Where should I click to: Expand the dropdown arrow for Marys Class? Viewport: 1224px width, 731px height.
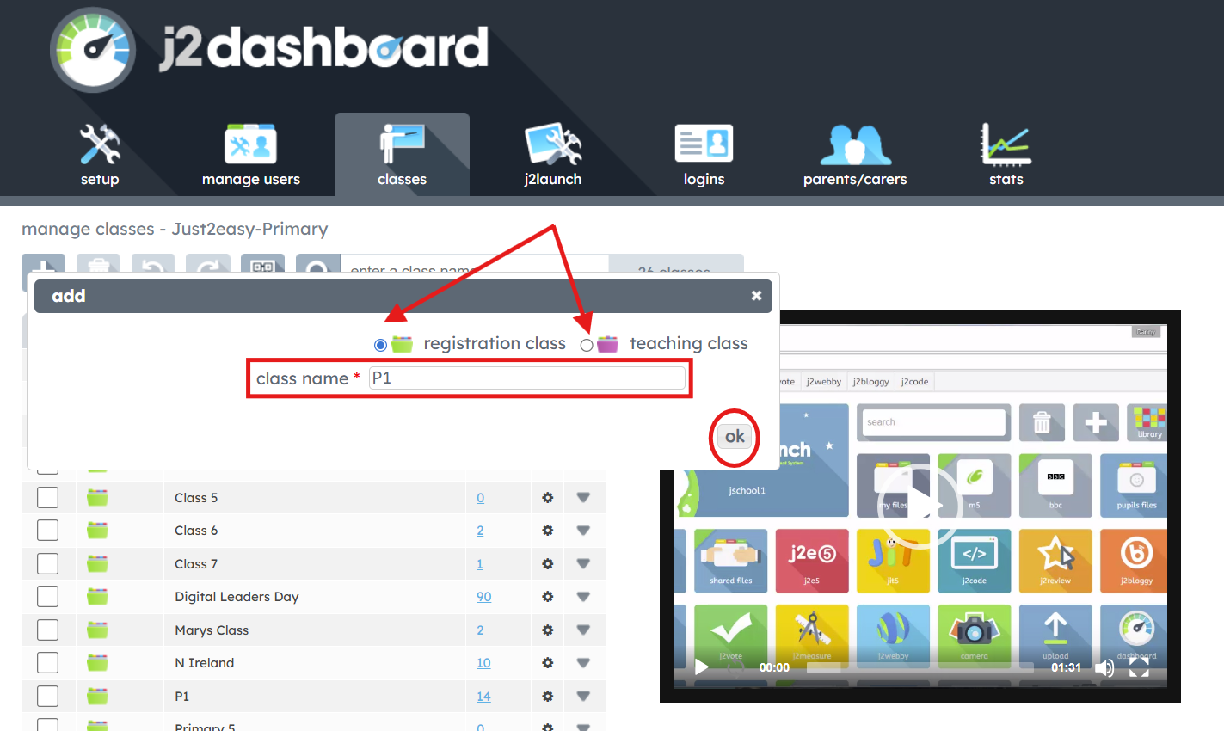pyautogui.click(x=583, y=630)
